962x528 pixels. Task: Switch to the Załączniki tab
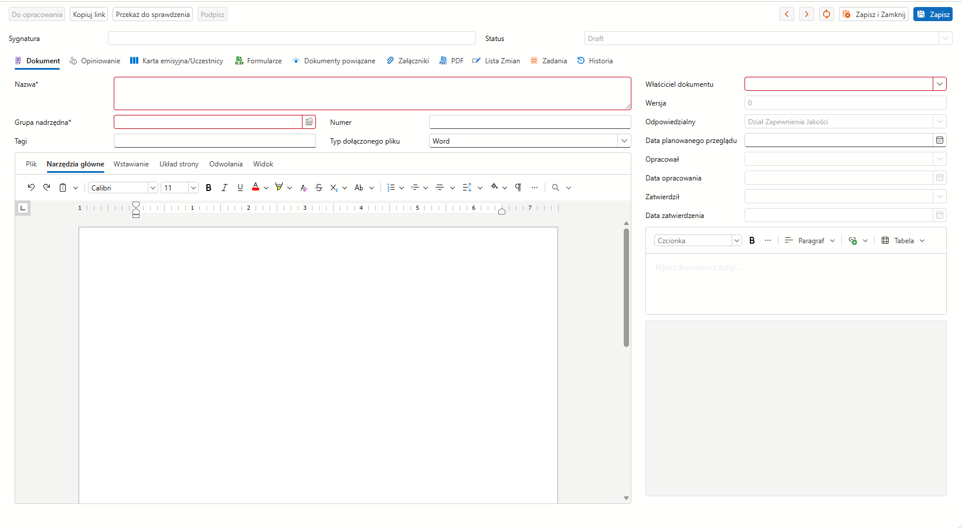tap(407, 61)
